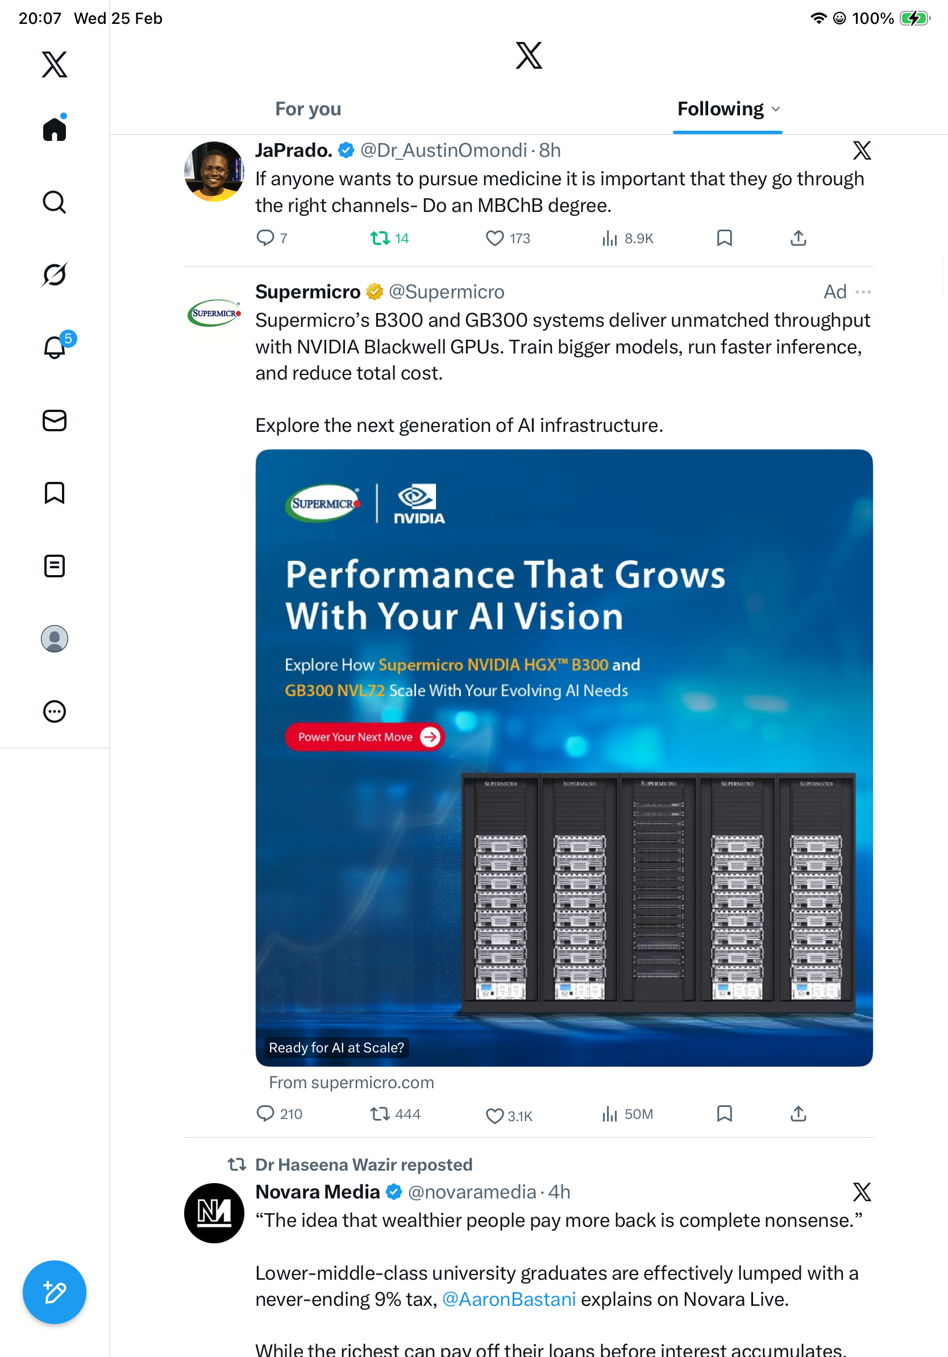Open the Supermicro ad options menu

pyautogui.click(x=863, y=292)
